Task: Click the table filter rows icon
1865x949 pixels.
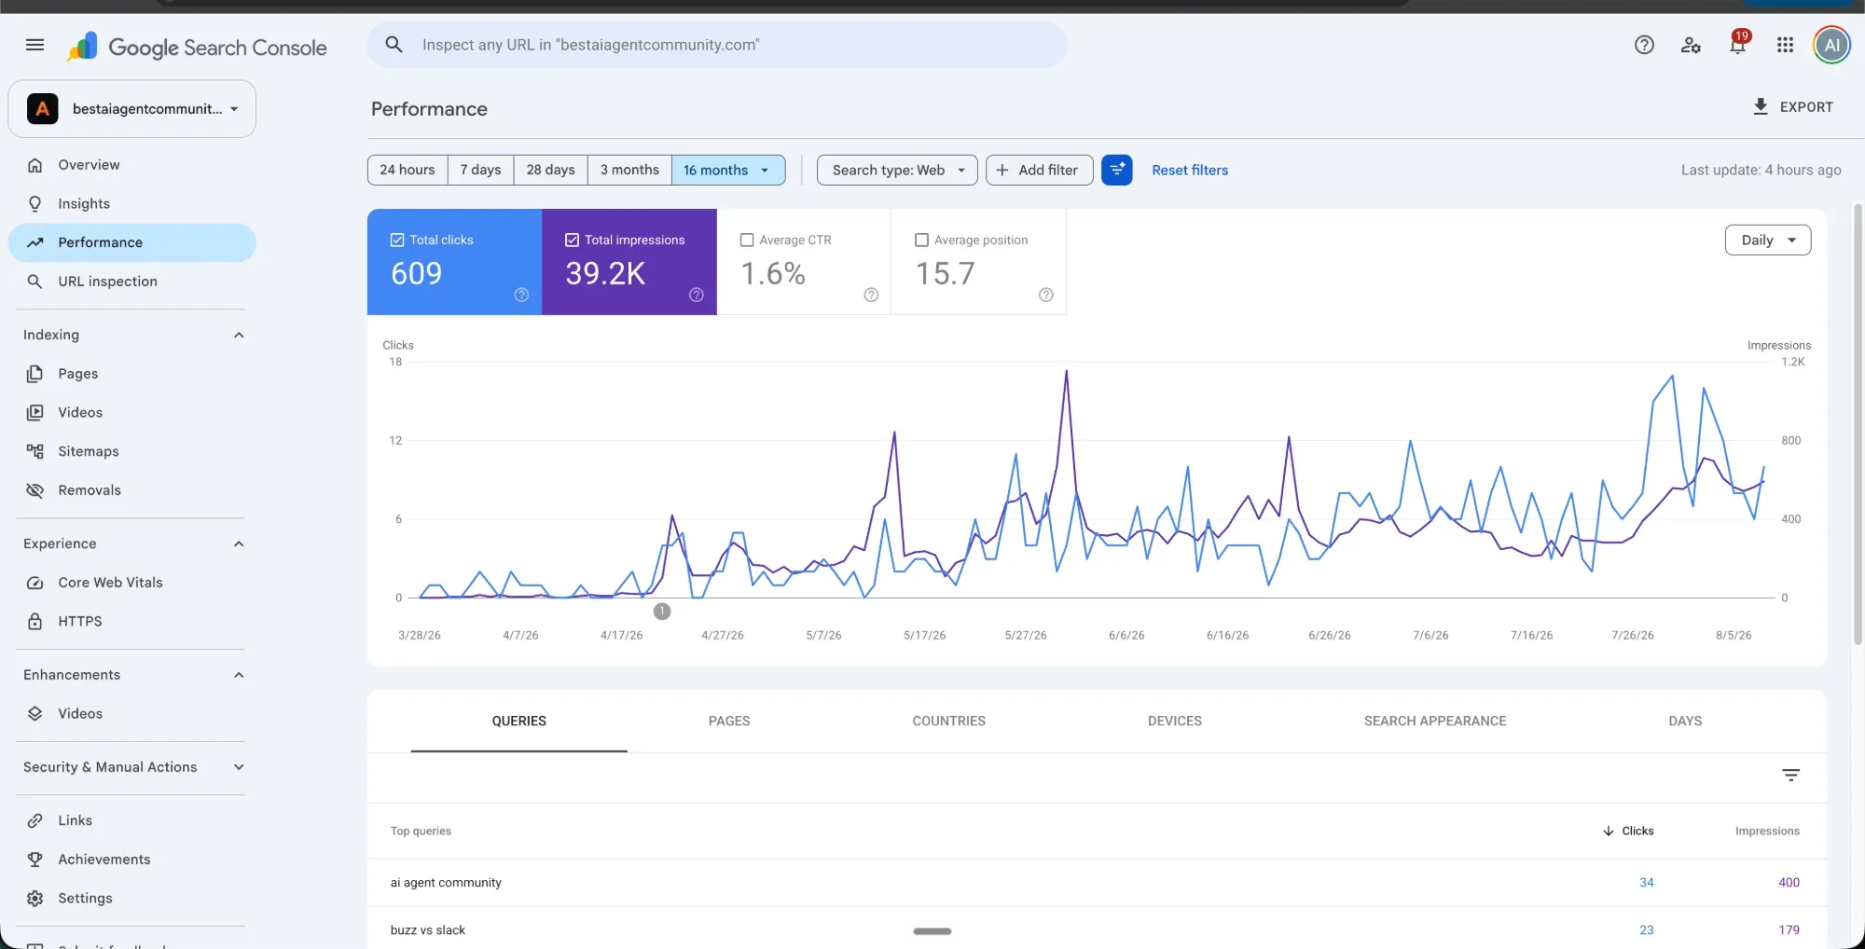Action: tap(1790, 775)
